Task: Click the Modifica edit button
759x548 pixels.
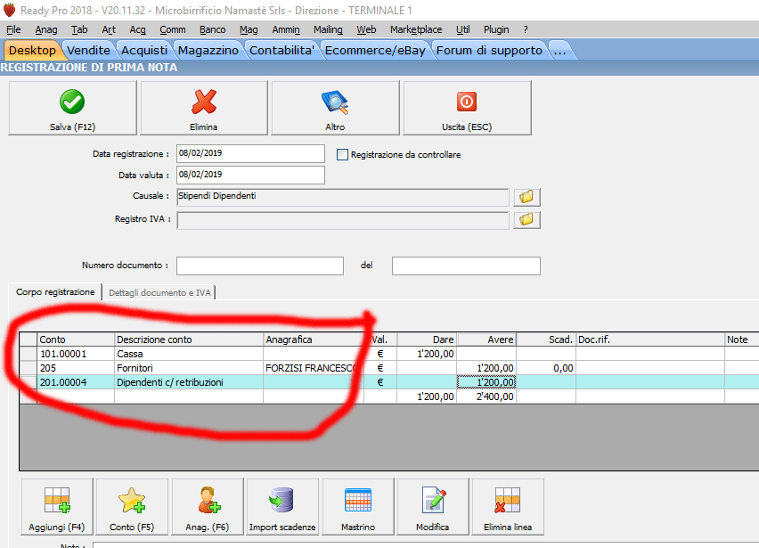Action: pyautogui.click(x=433, y=507)
